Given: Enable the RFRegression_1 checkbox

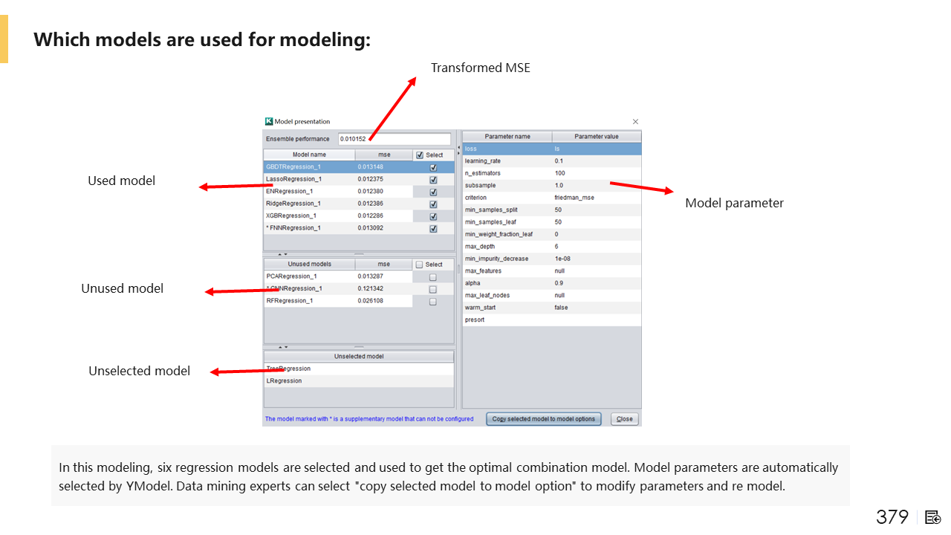Looking at the screenshot, I should click(x=433, y=301).
